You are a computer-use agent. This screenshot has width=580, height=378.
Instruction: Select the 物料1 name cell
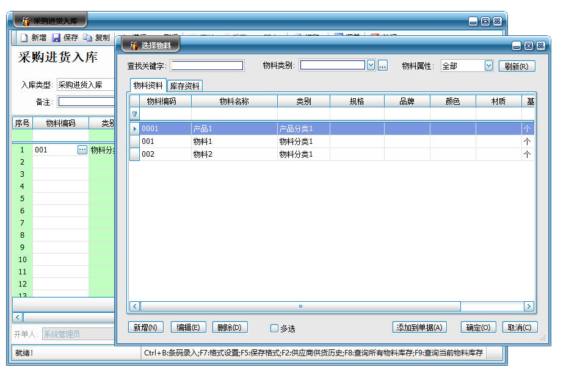pos(234,141)
